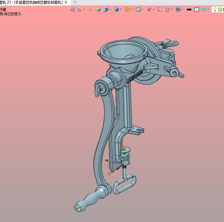The height and width of the screenshot is (222, 224).
Task: Click the eraser pencil icon
Action: [x=91, y=9]
